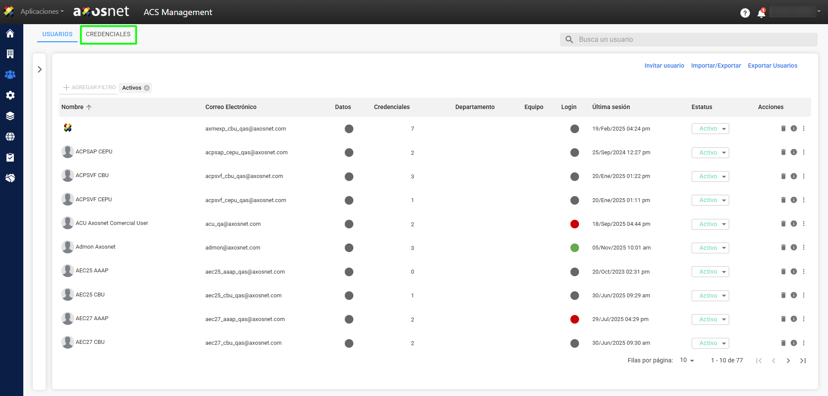Open the Home icon in sidebar

tap(10, 34)
